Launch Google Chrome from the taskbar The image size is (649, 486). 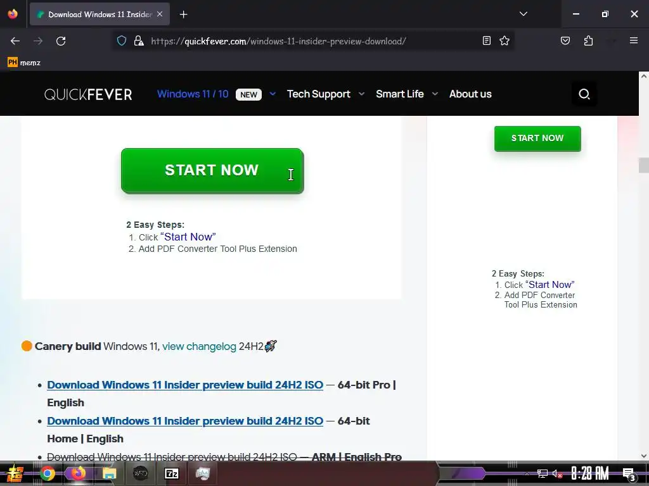point(48,473)
